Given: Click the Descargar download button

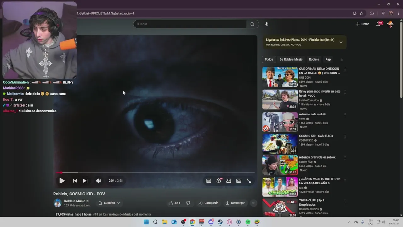Looking at the screenshot, I should click(235, 203).
